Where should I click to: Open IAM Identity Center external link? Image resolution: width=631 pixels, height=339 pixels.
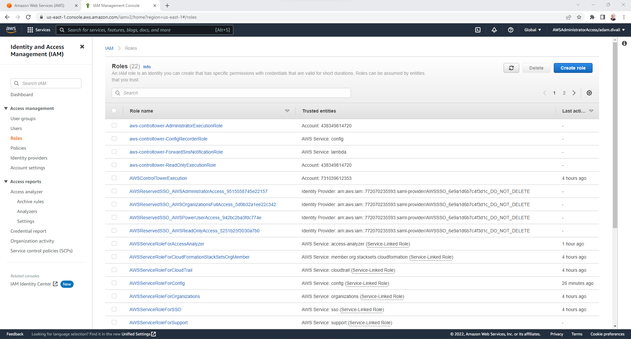pos(34,284)
